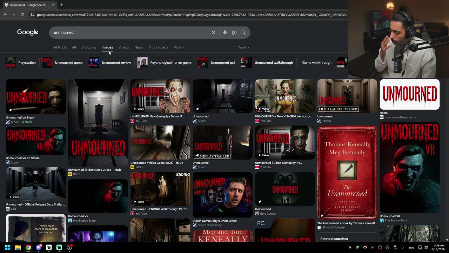This screenshot has width=449, height=253.
Task: Select the 'Unmourned review' chip
Action: [111, 63]
